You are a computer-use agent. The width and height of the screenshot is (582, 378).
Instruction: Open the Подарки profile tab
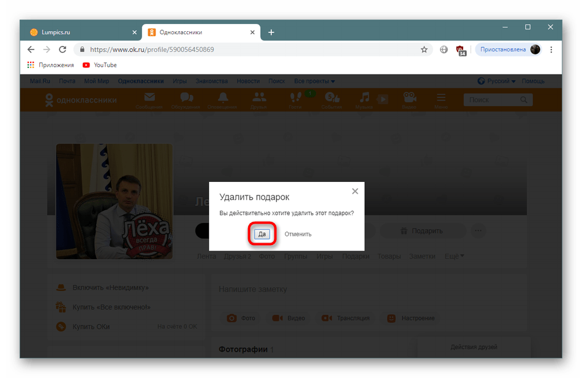[355, 256]
